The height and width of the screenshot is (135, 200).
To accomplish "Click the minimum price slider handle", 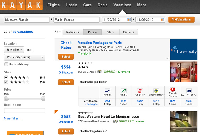I will coord(6,99).
